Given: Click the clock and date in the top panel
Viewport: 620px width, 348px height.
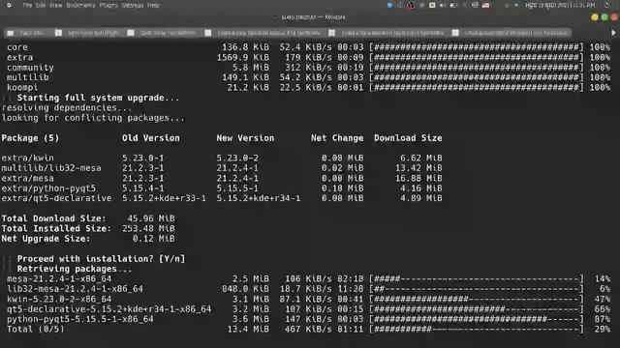Looking at the screenshot, I should (560, 5).
